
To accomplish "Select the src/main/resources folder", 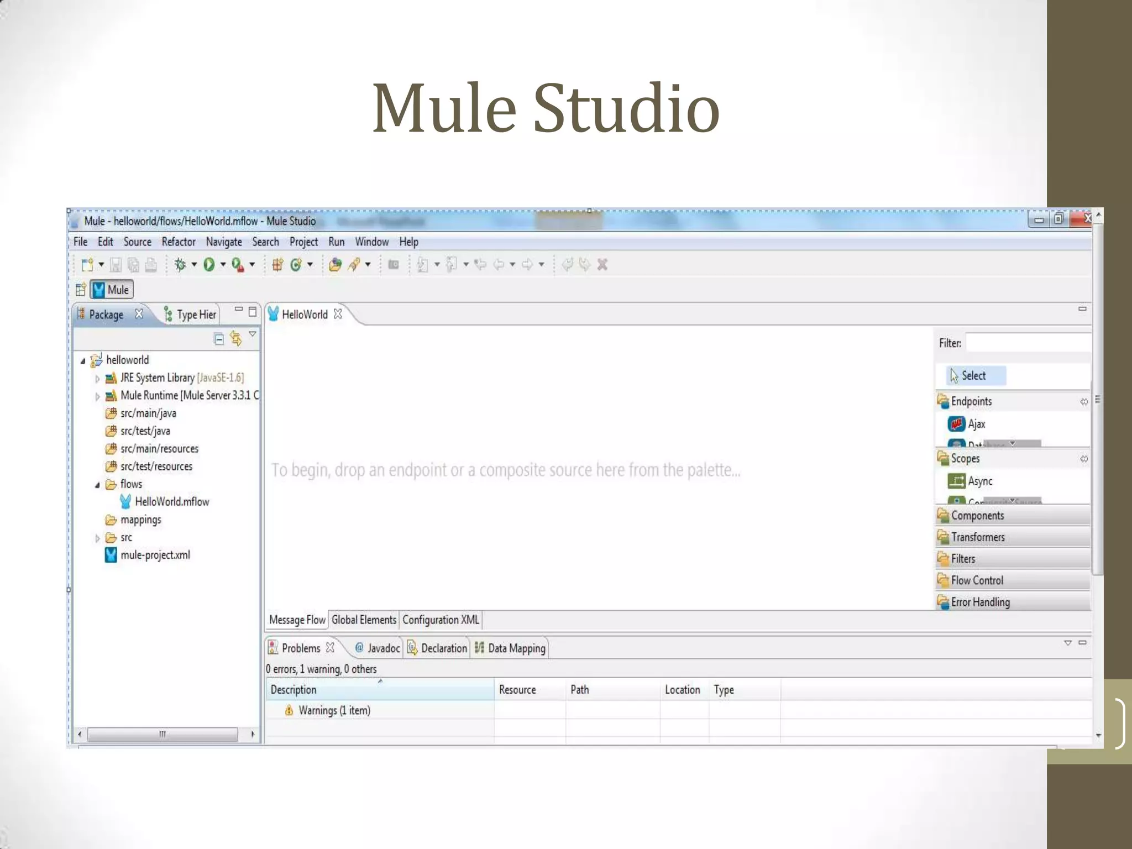I will (x=151, y=448).
